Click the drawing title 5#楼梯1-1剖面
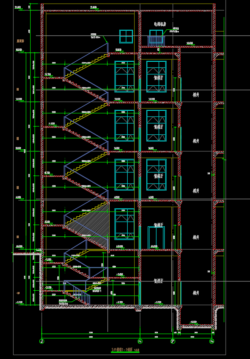The image size is (250, 359). pyautogui.click(x=123, y=350)
